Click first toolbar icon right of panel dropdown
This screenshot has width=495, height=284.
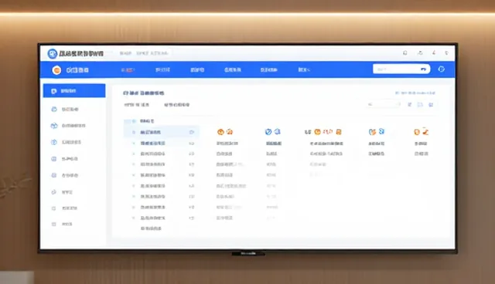[409, 104]
